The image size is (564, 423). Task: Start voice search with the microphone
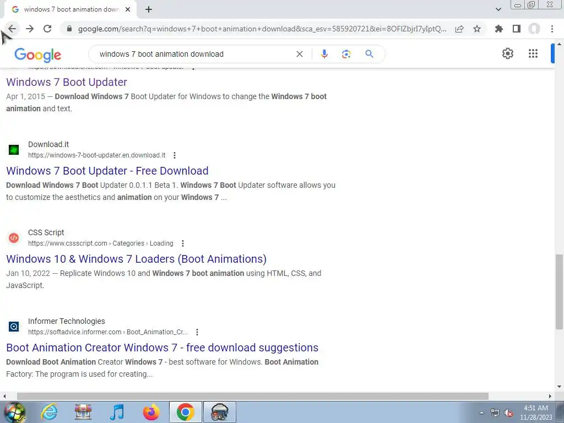tap(324, 54)
